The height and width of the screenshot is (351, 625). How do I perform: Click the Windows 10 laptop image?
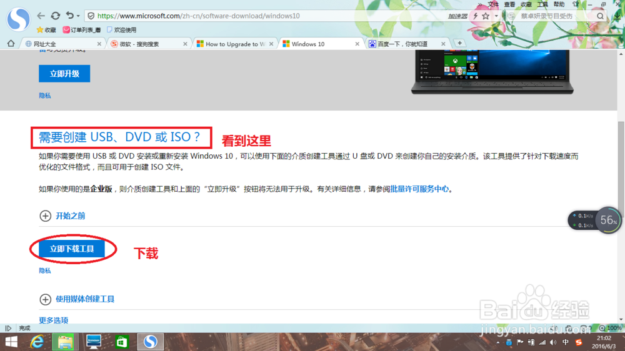492,72
